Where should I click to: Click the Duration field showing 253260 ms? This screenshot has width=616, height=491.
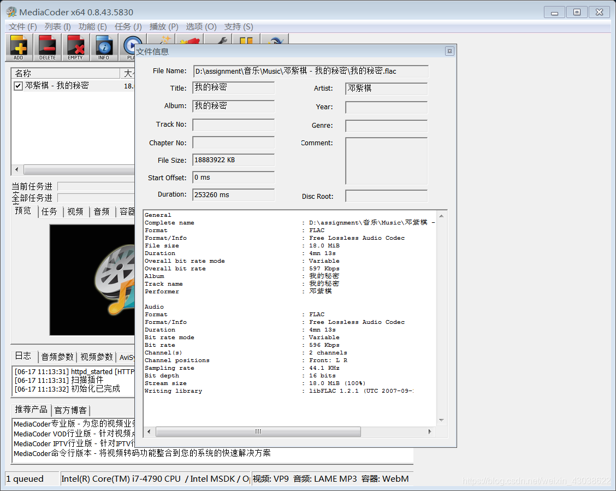click(x=233, y=195)
